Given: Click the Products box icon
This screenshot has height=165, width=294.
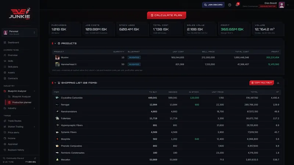Looking at the screenshot, I should pyautogui.click(x=59, y=43).
